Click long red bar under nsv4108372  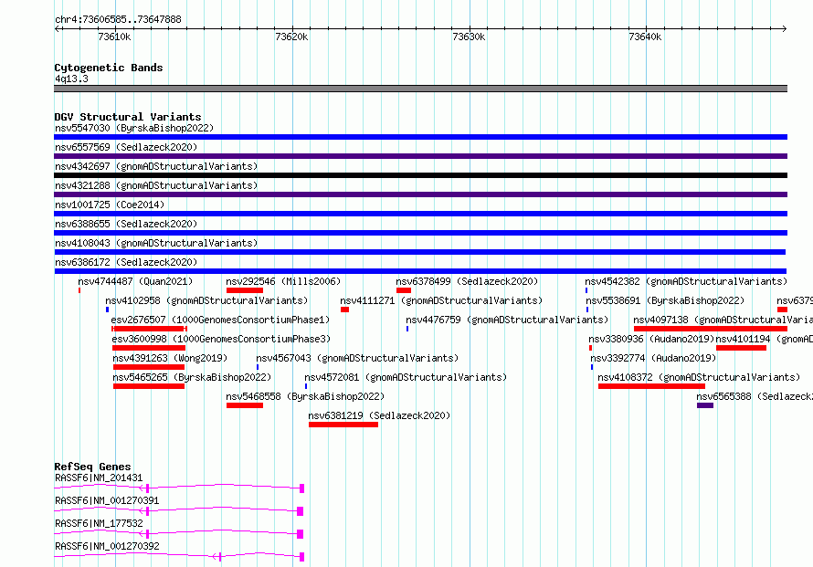point(651,386)
